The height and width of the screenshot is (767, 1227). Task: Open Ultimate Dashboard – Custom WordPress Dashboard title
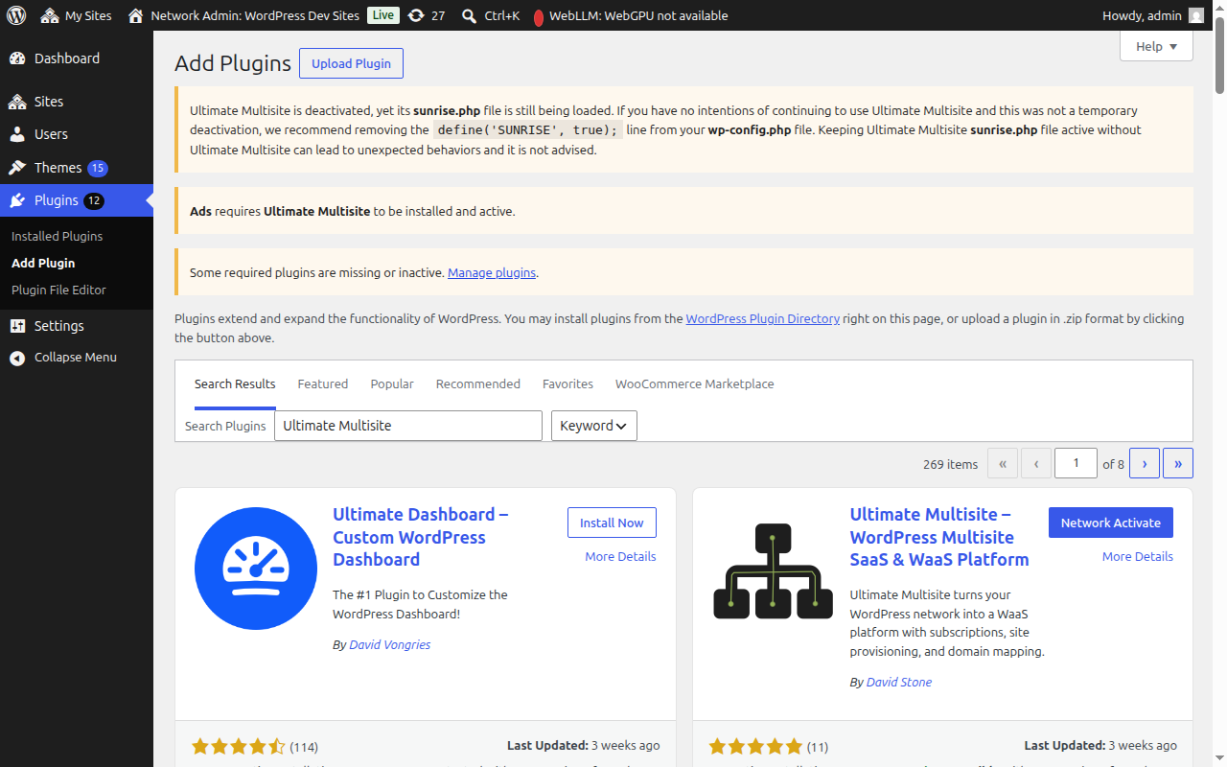click(x=421, y=537)
